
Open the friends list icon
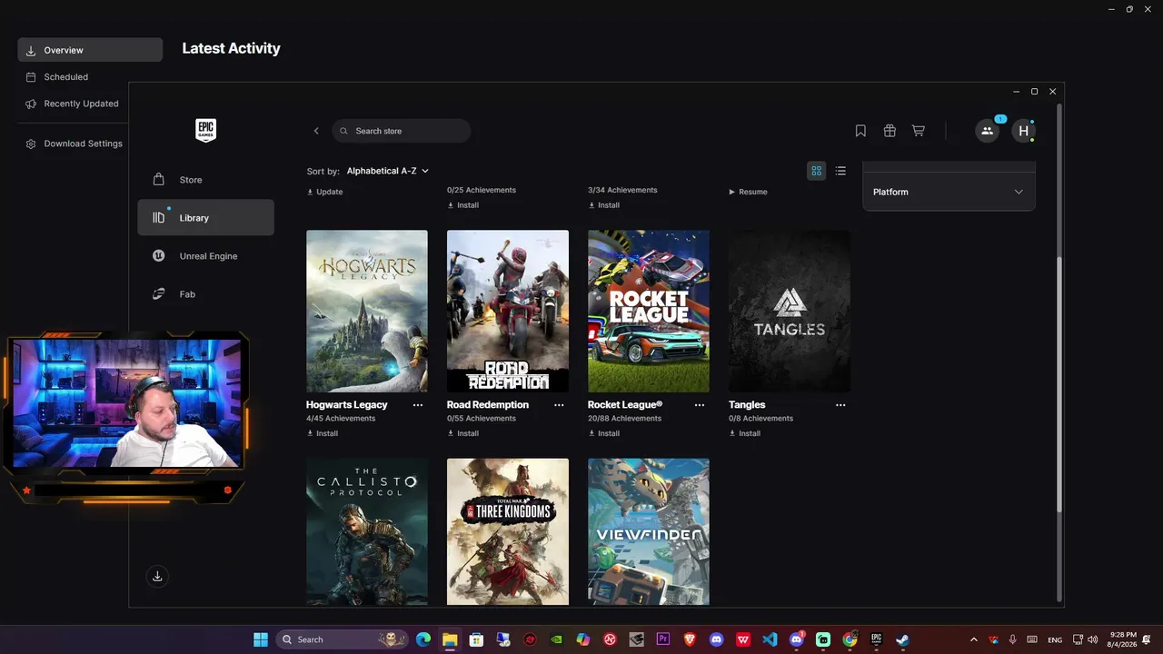(x=987, y=131)
